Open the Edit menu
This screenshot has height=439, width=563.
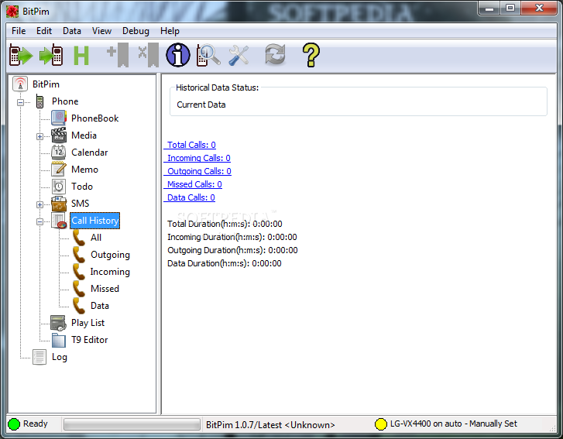pos(44,31)
